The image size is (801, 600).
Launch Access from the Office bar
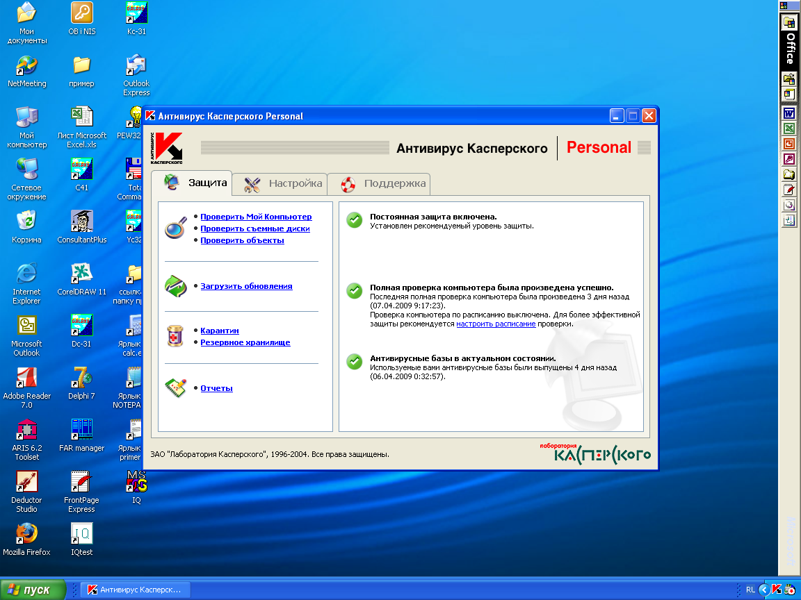(x=789, y=158)
